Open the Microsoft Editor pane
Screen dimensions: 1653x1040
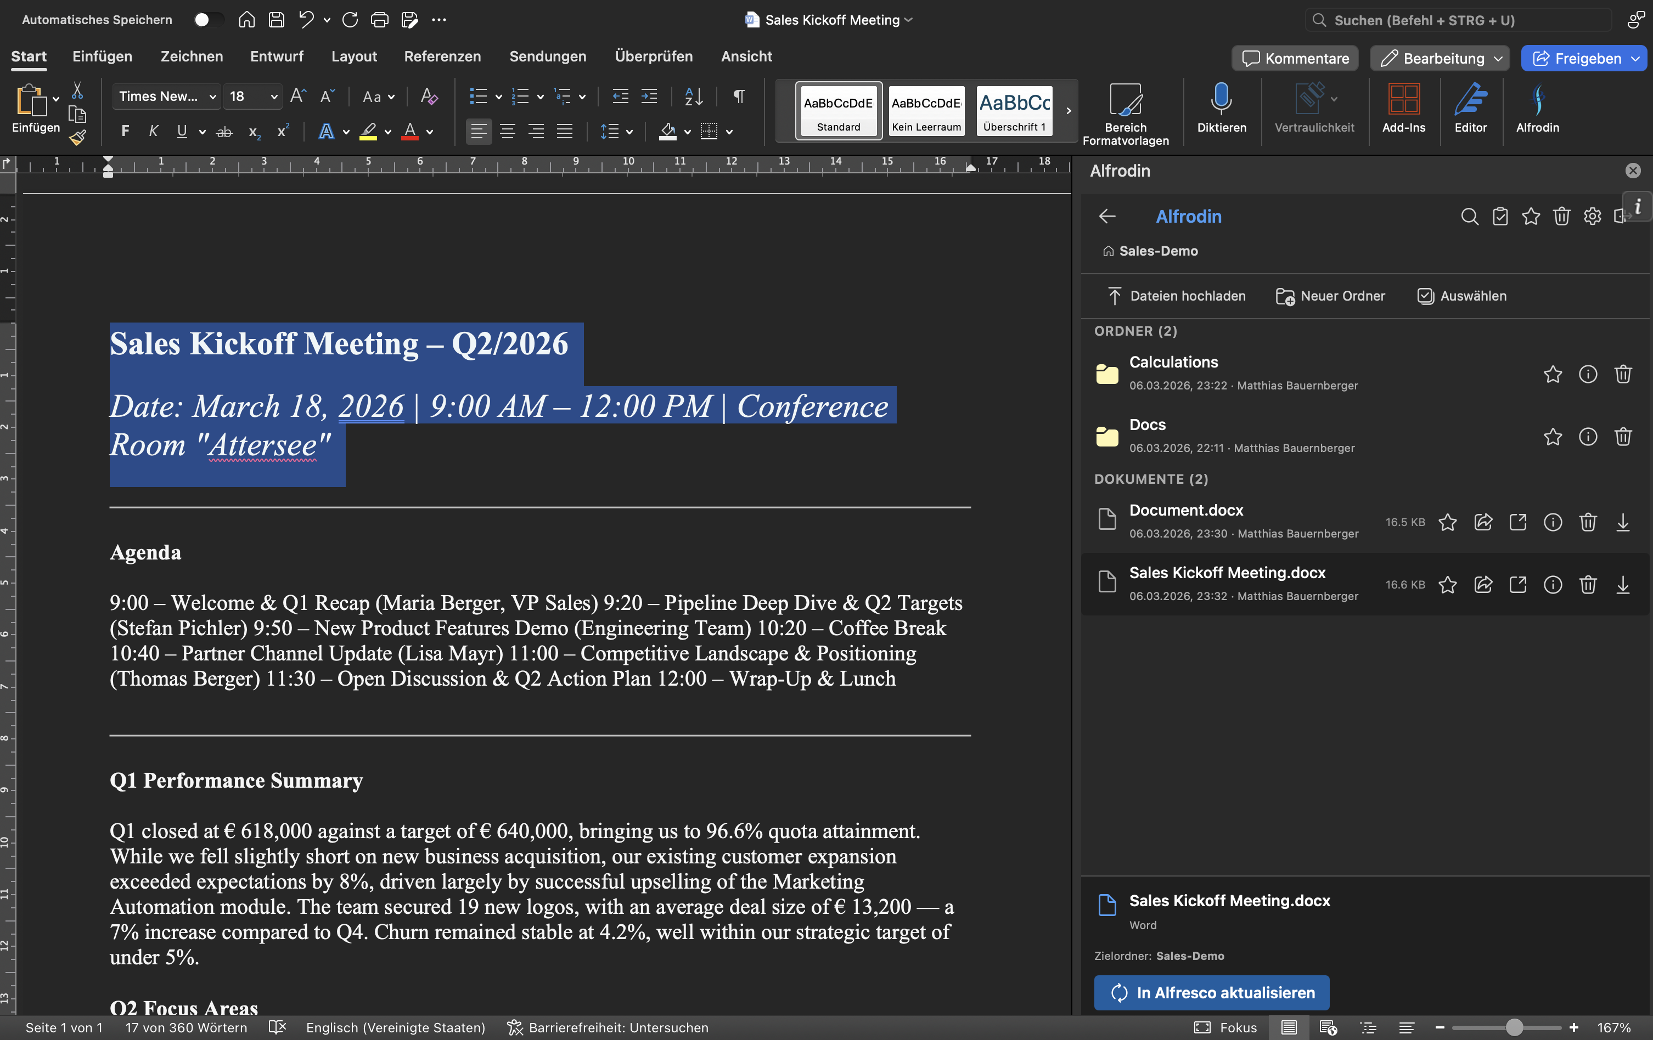[x=1471, y=110]
